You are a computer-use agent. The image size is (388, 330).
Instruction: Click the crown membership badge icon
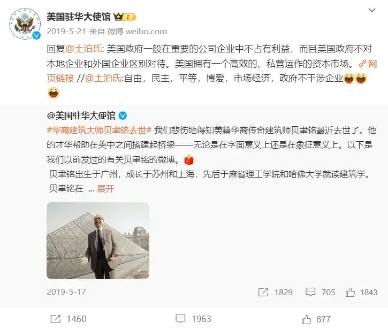coord(125,17)
